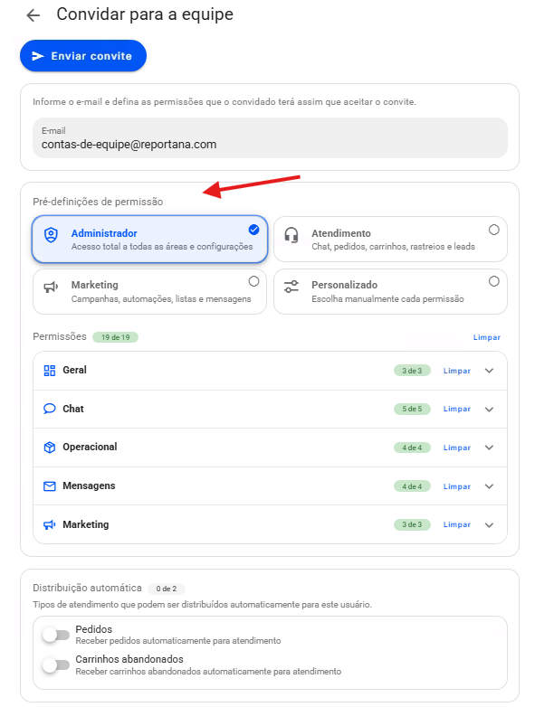This screenshot has width=535, height=707.
Task: Click the Convidar para a equipe title
Action: [x=145, y=14]
